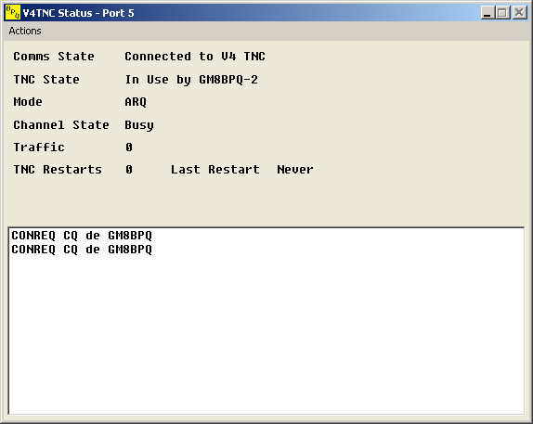Click the first CONREQ CQ de GM8BPQ line
The image size is (533, 424).
point(82,236)
